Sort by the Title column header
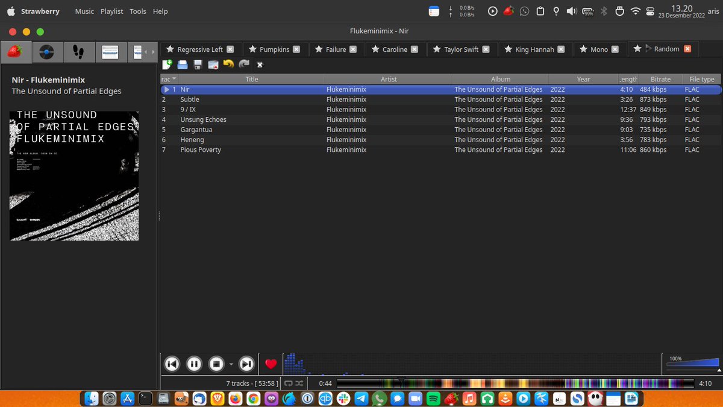 252,79
